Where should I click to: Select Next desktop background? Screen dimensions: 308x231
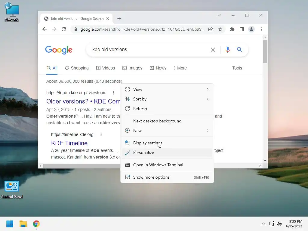(167, 121)
